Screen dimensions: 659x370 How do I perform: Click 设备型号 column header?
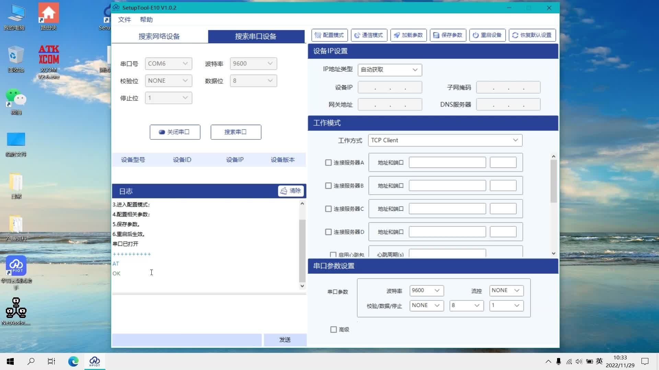(x=133, y=160)
